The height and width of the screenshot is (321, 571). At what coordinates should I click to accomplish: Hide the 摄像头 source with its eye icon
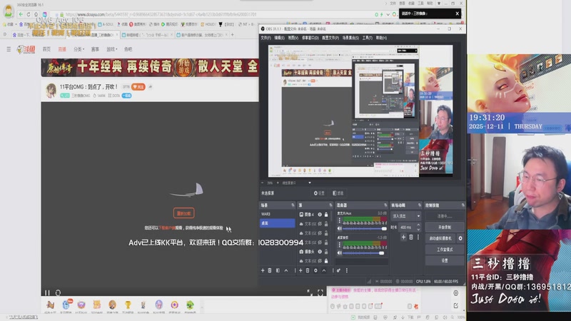320,252
